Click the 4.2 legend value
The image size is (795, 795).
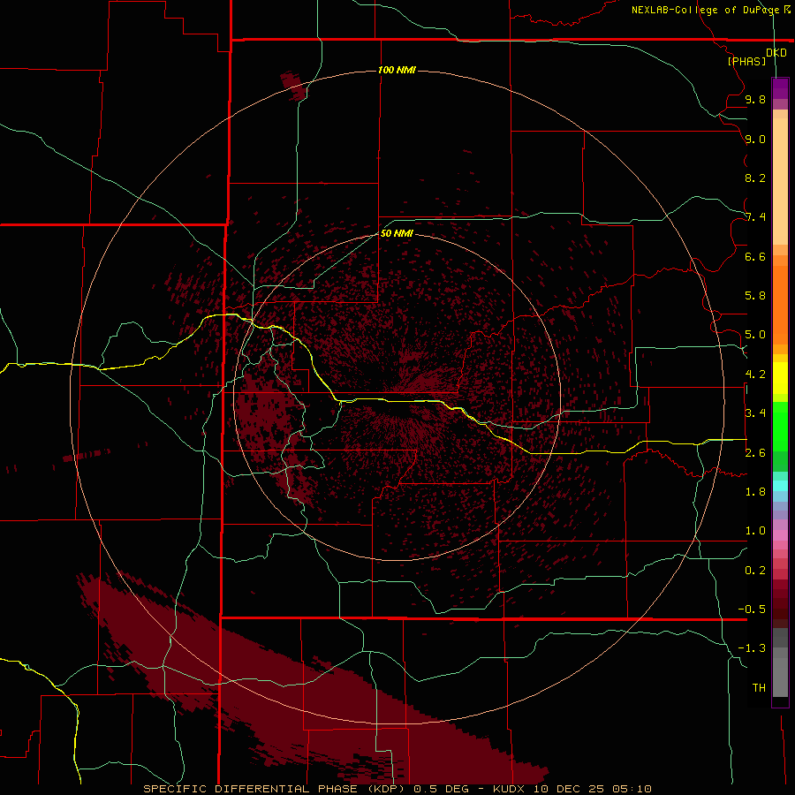point(755,375)
